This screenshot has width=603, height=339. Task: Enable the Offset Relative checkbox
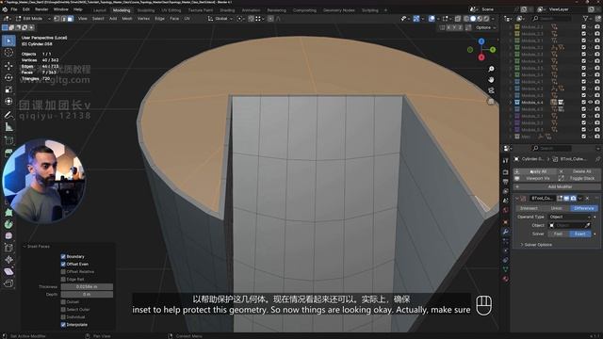[63, 272]
